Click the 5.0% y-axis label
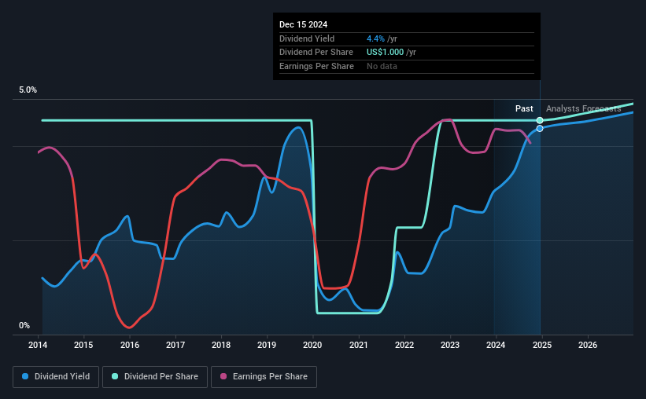Image resolution: width=646 pixels, height=399 pixels. (28, 90)
